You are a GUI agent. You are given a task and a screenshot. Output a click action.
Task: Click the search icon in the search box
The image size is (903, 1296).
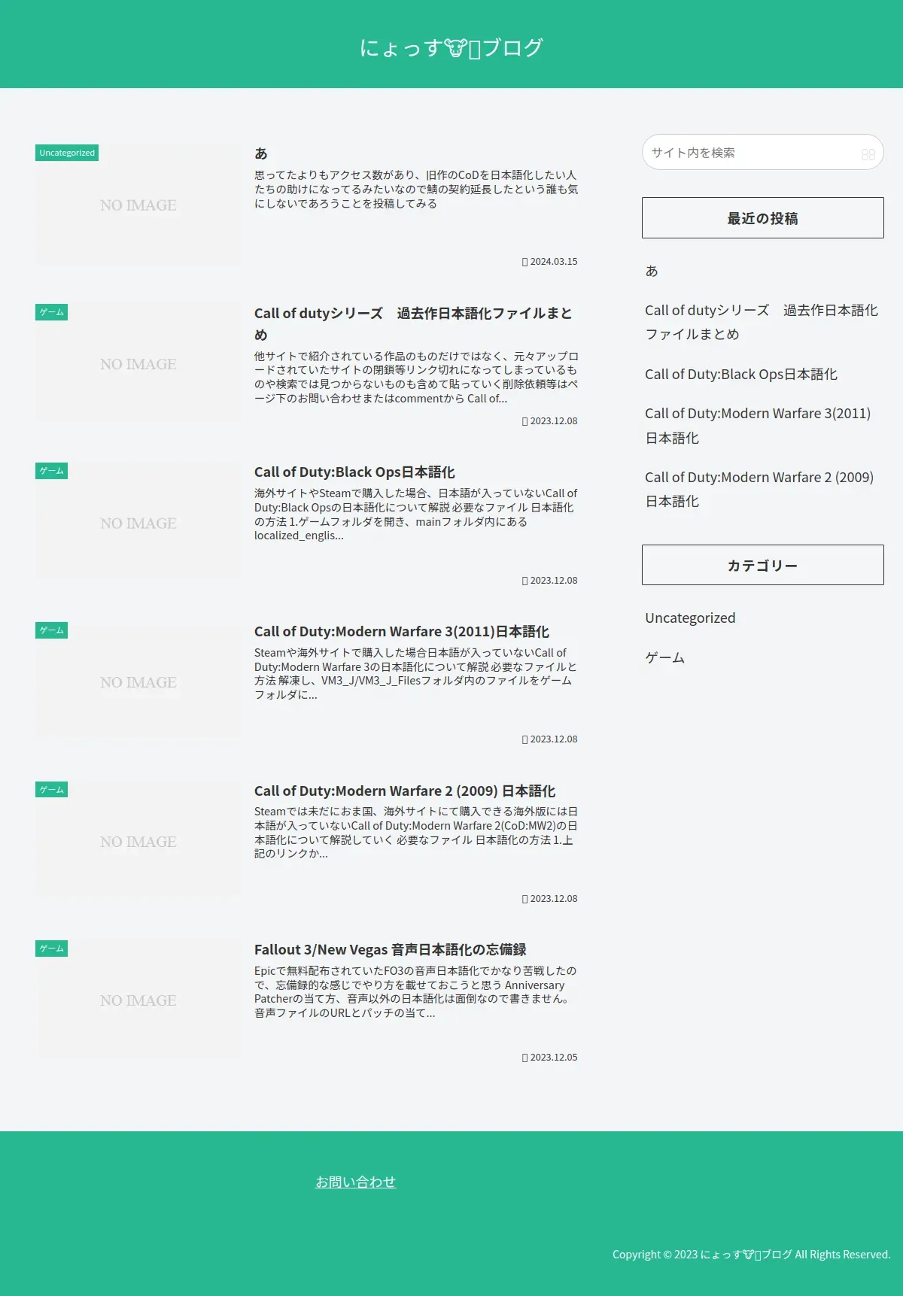868,153
